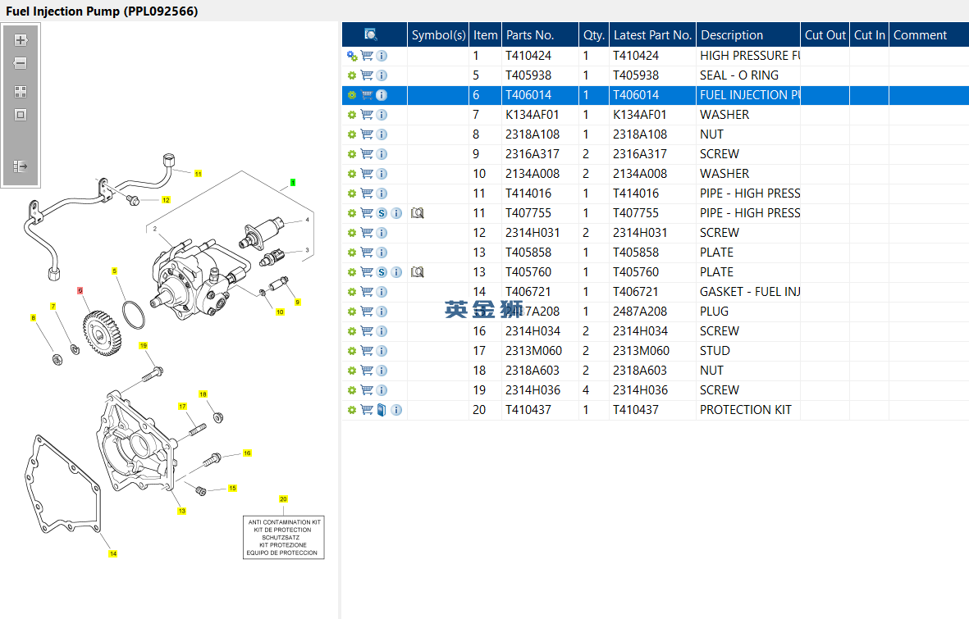The width and height of the screenshot is (969, 619).
Task: Open the book lookup icon for T405760
Action: 418,272
